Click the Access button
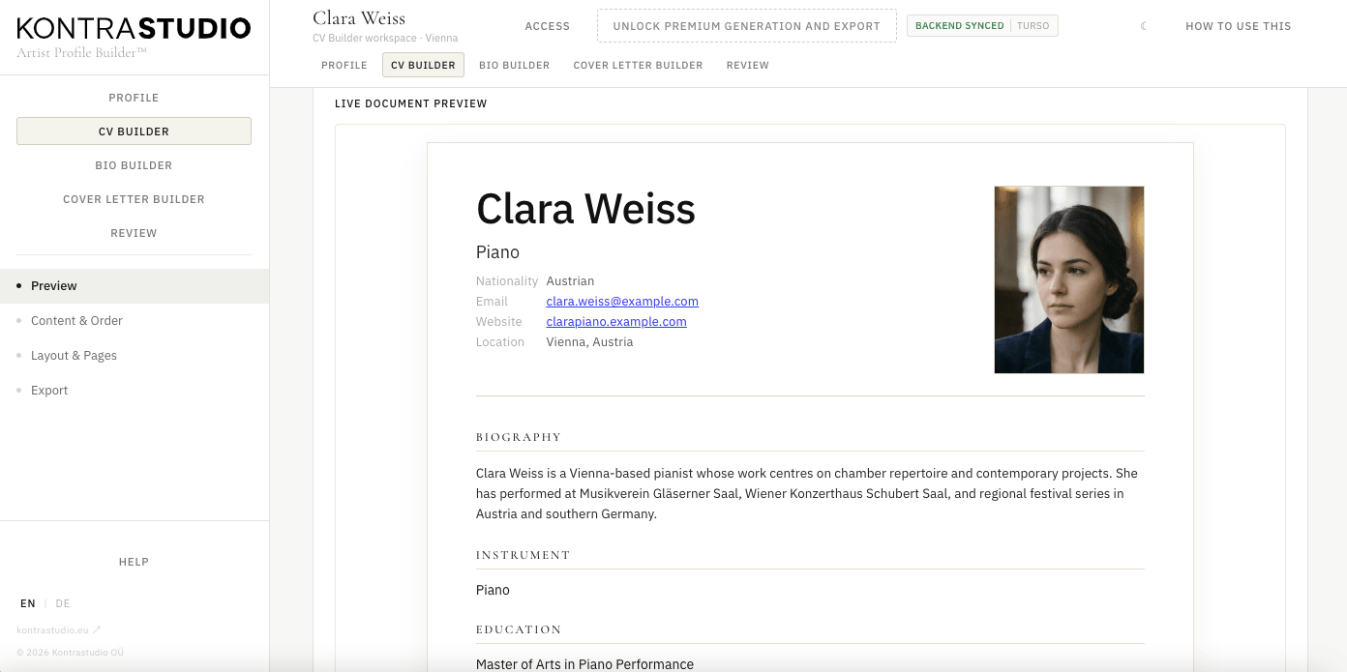 point(548,26)
